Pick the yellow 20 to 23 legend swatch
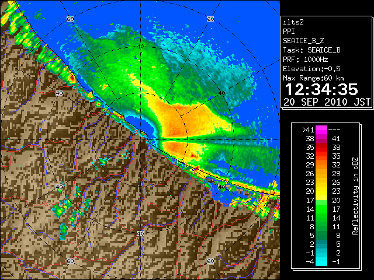This screenshot has height=280, width=374. [x=321, y=191]
